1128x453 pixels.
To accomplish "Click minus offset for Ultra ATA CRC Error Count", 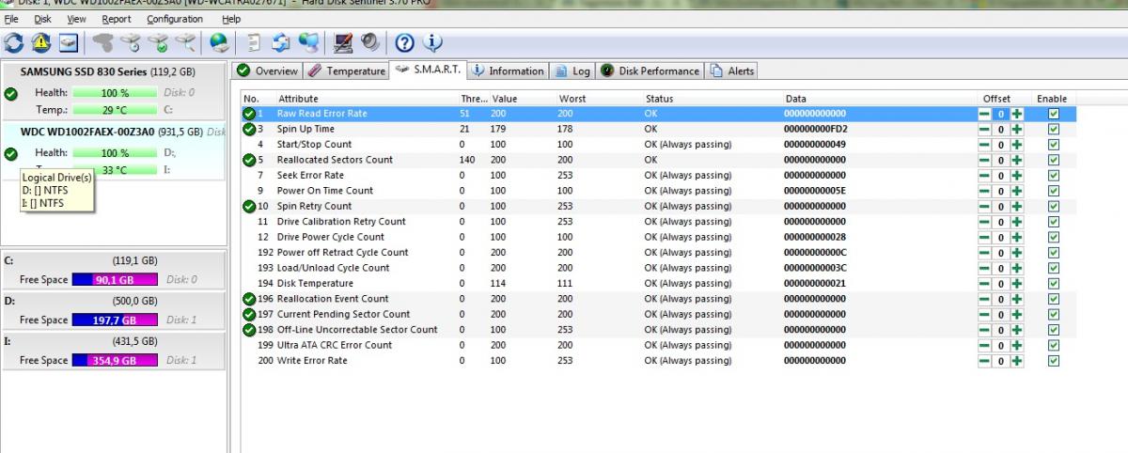I will point(984,345).
